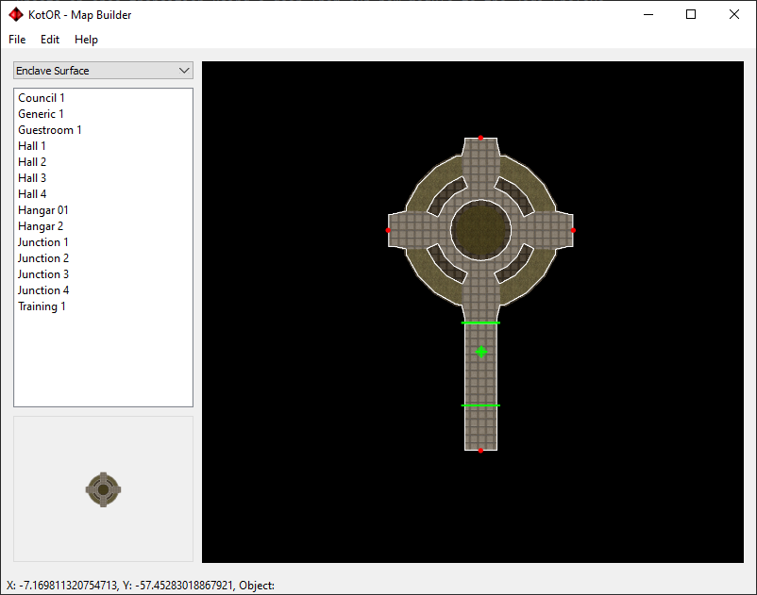Image resolution: width=757 pixels, height=595 pixels.
Task: Minimize the Map Builder window
Action: (648, 14)
